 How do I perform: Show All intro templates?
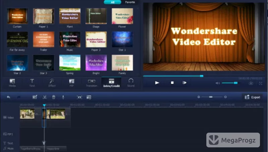tap(113, 2)
